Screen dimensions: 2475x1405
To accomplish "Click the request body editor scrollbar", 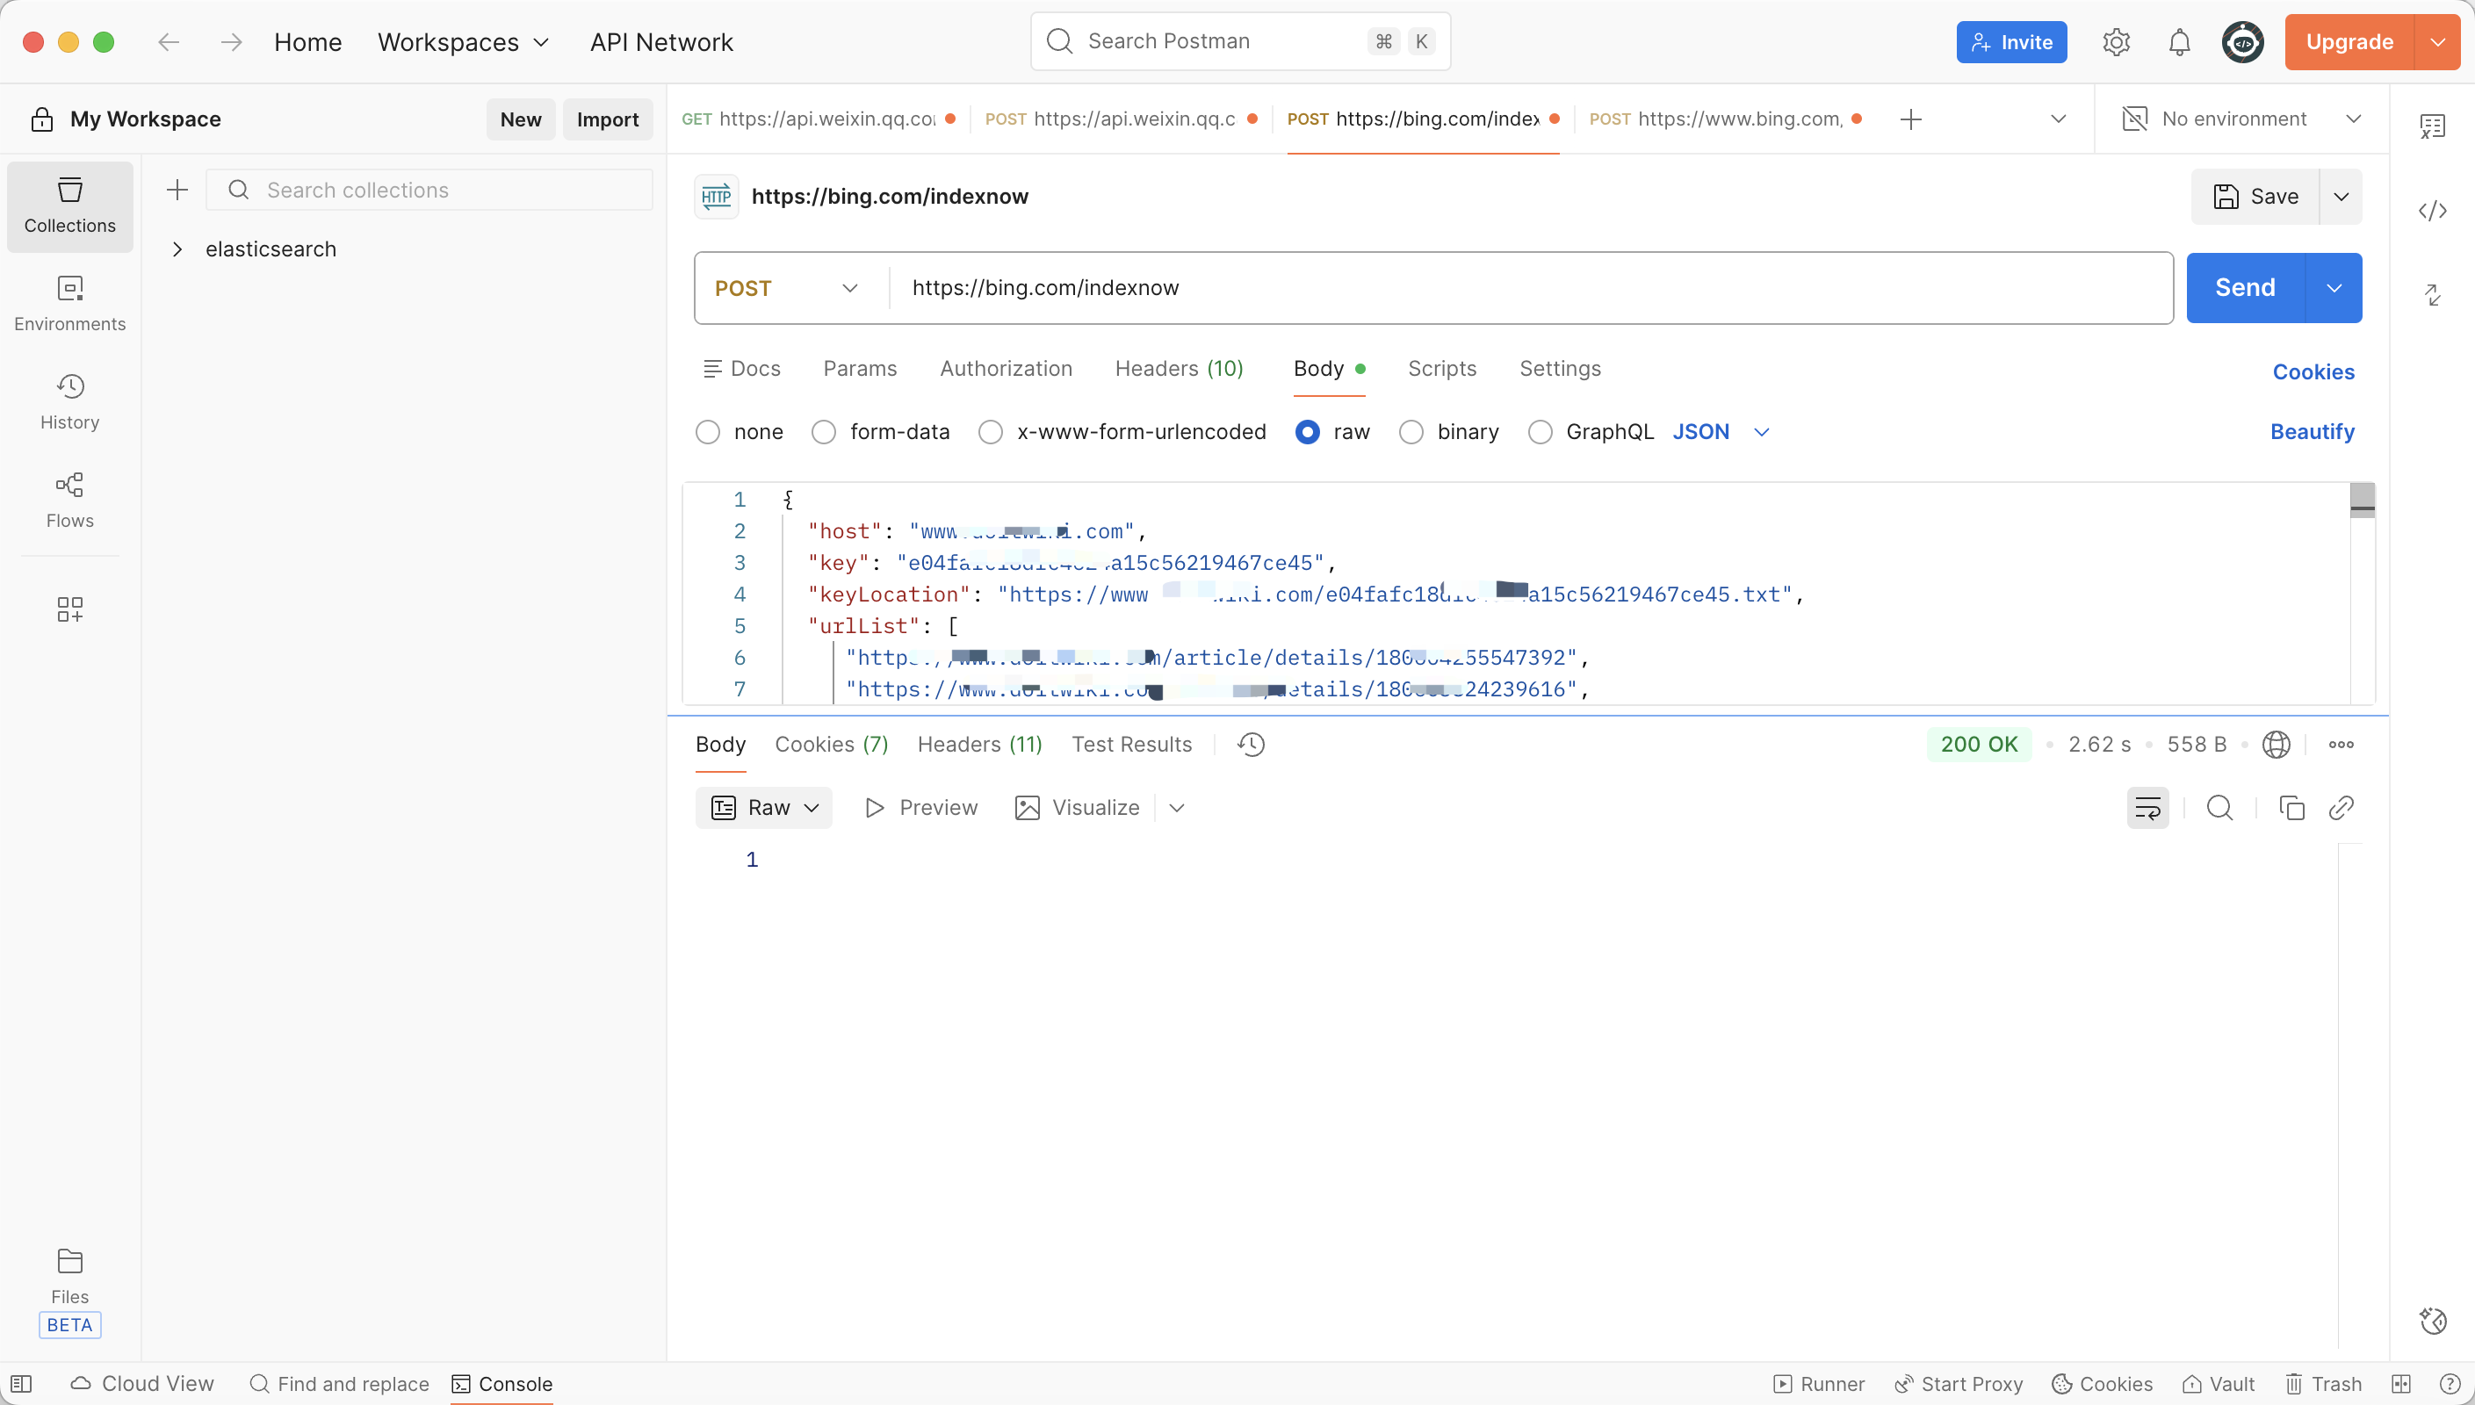I will coord(2361,500).
